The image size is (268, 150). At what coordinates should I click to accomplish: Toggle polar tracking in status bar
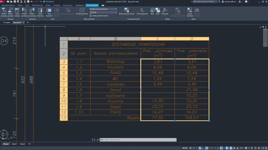pos(207,148)
